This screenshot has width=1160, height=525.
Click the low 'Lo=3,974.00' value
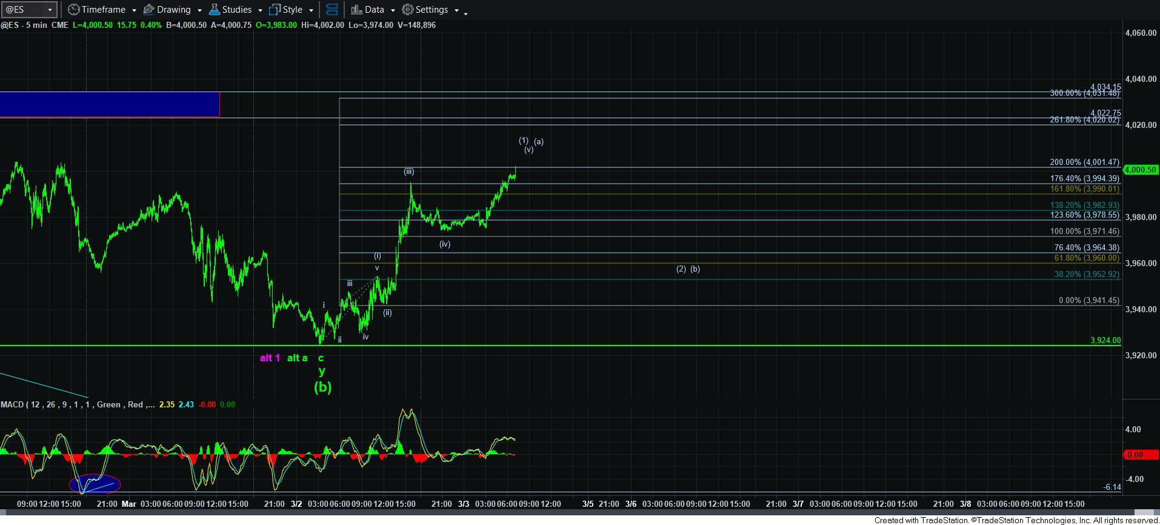tap(370, 25)
